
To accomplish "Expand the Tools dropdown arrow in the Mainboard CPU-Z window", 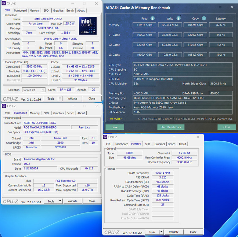I will click(x=60, y=201).
